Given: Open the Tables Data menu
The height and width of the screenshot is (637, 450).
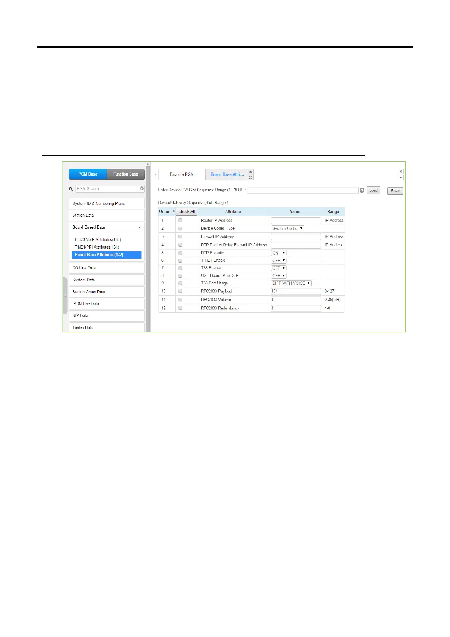Looking at the screenshot, I should (107, 328).
